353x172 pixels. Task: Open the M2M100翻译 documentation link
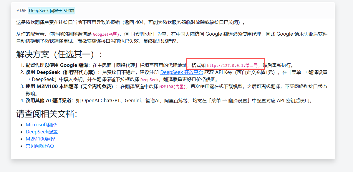(x=41, y=139)
